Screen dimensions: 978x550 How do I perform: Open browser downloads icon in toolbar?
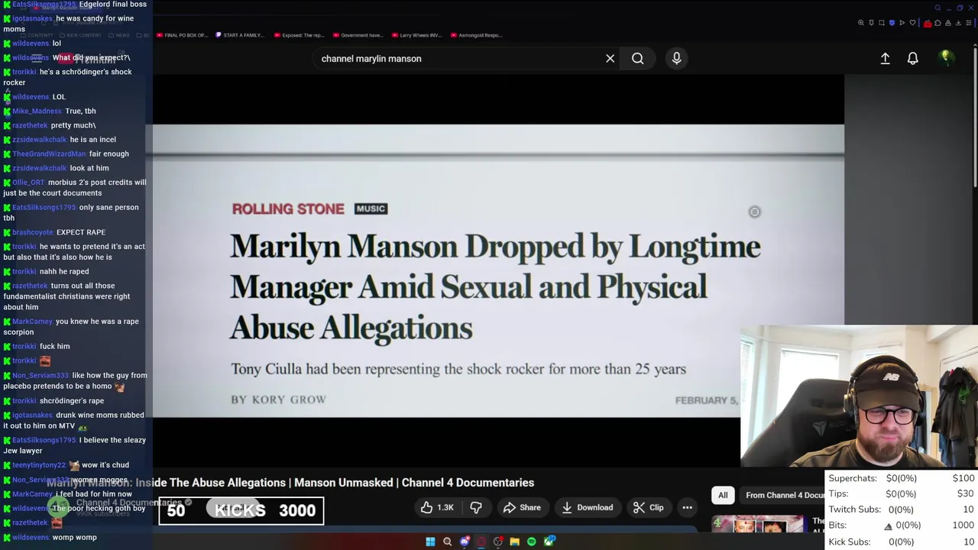coord(958,23)
